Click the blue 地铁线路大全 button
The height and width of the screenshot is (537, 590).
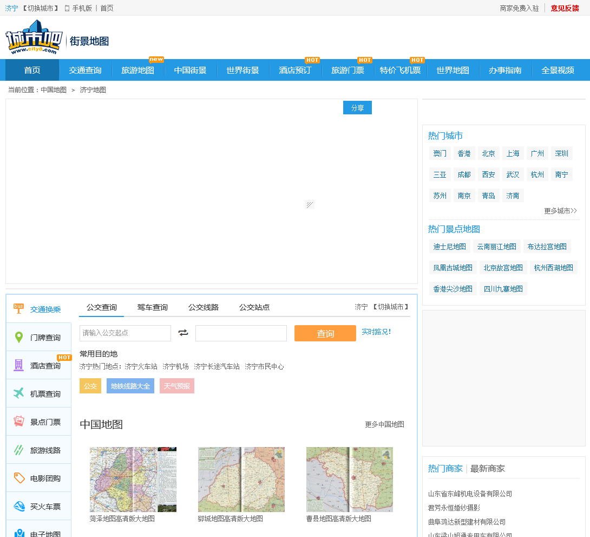click(x=130, y=386)
